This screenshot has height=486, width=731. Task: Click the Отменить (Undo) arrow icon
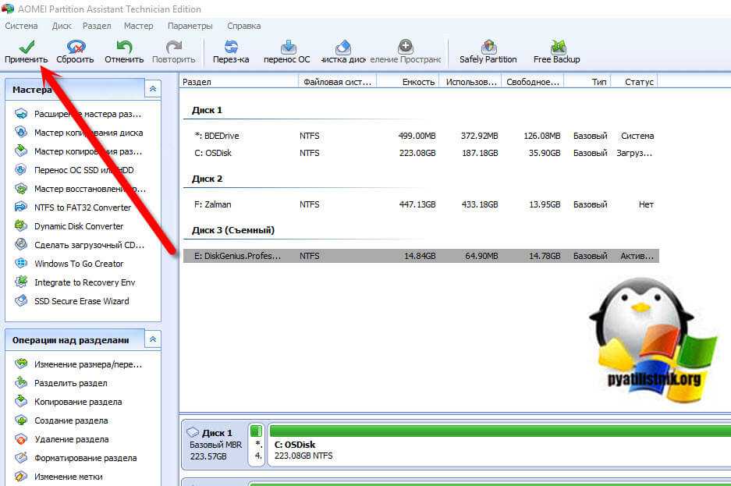pos(124,46)
